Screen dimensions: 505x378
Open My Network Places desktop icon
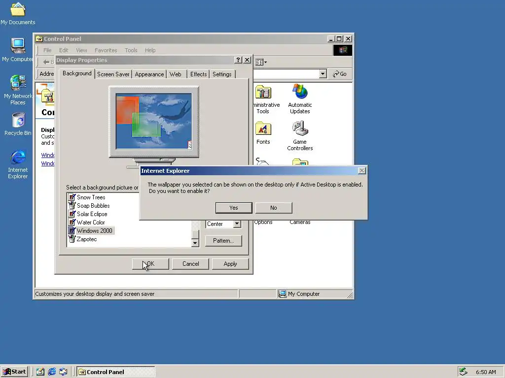tap(18, 90)
